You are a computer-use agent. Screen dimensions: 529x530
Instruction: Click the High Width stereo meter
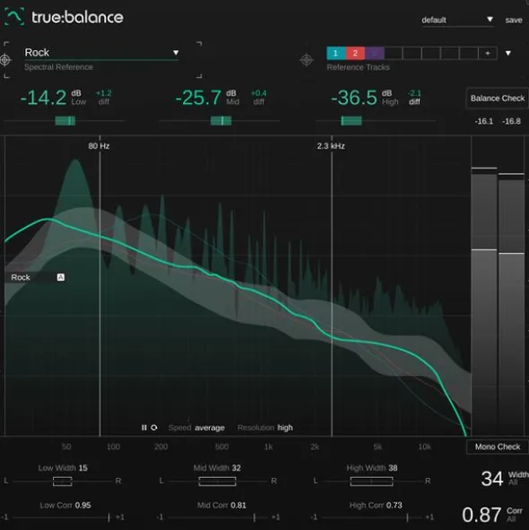point(371,482)
